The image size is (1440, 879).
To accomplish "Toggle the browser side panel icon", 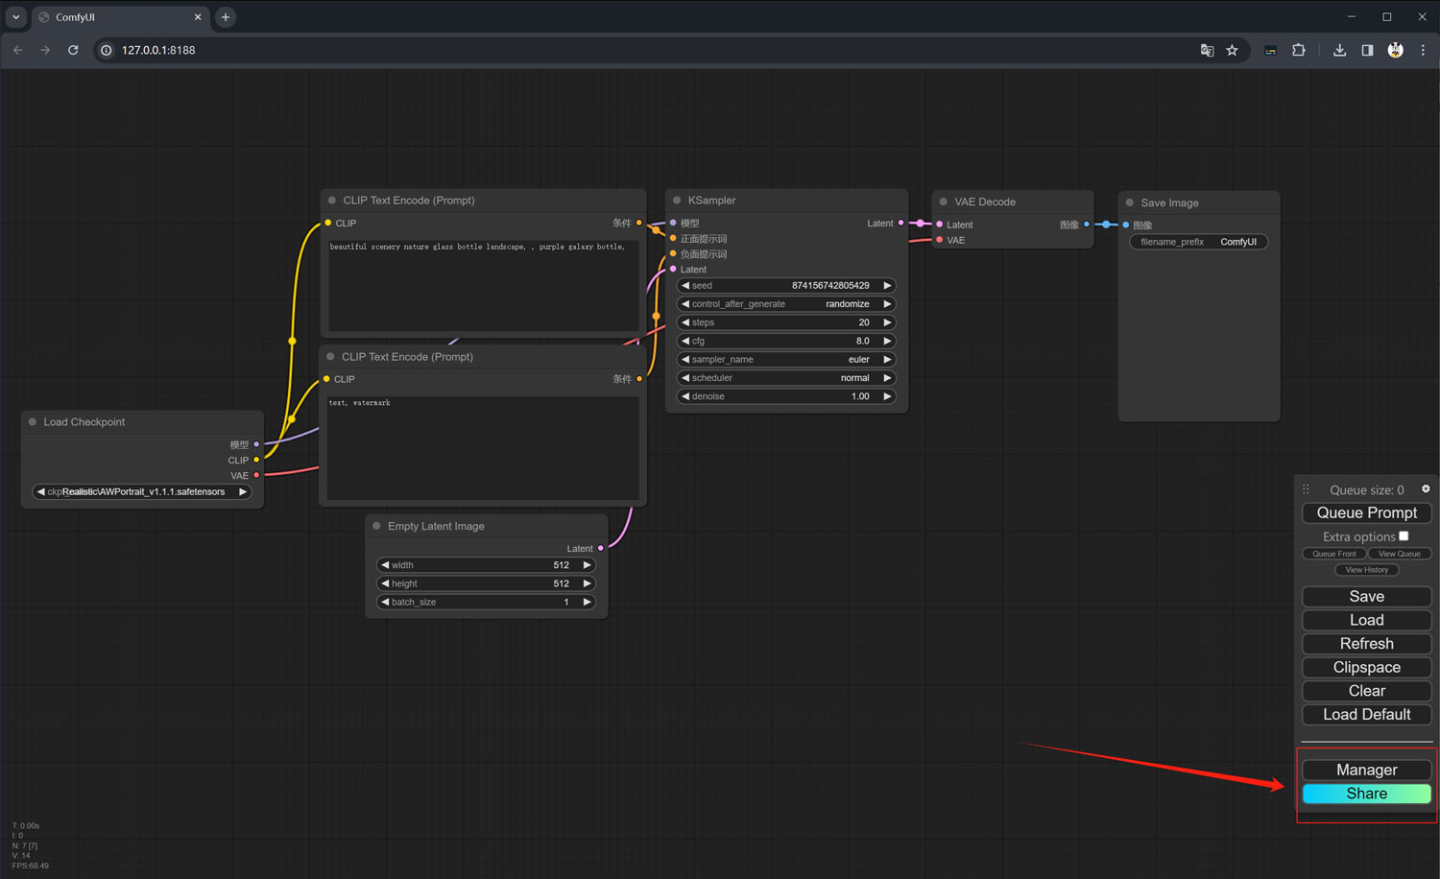I will (1367, 50).
